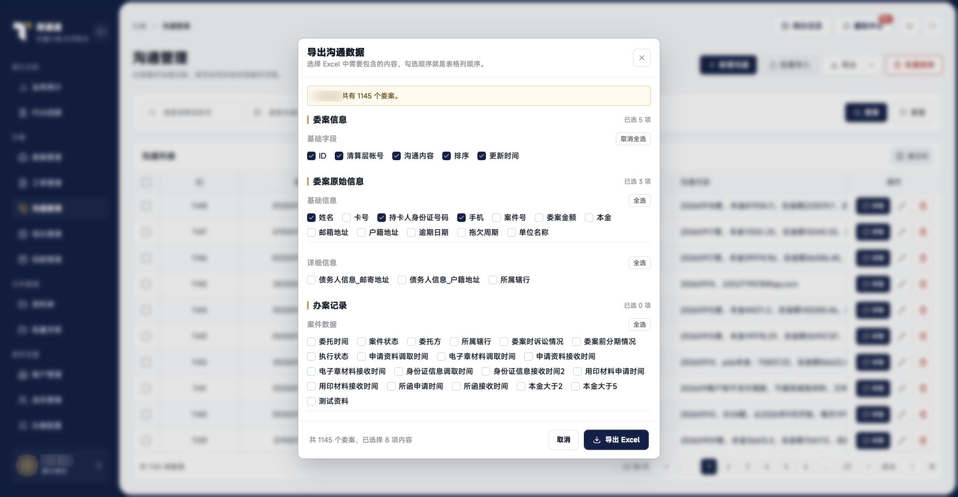This screenshot has height=497, width=958.
Task: Click the 已选 5 项 count text
Action: [x=637, y=120]
